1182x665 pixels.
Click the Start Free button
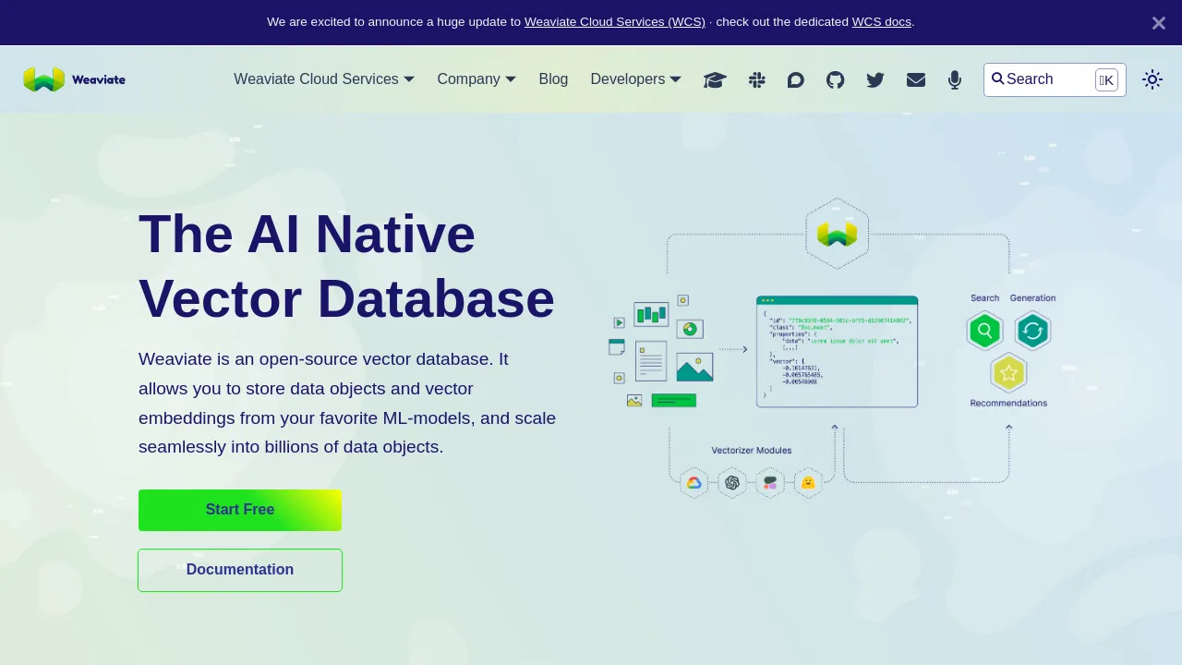coord(240,510)
